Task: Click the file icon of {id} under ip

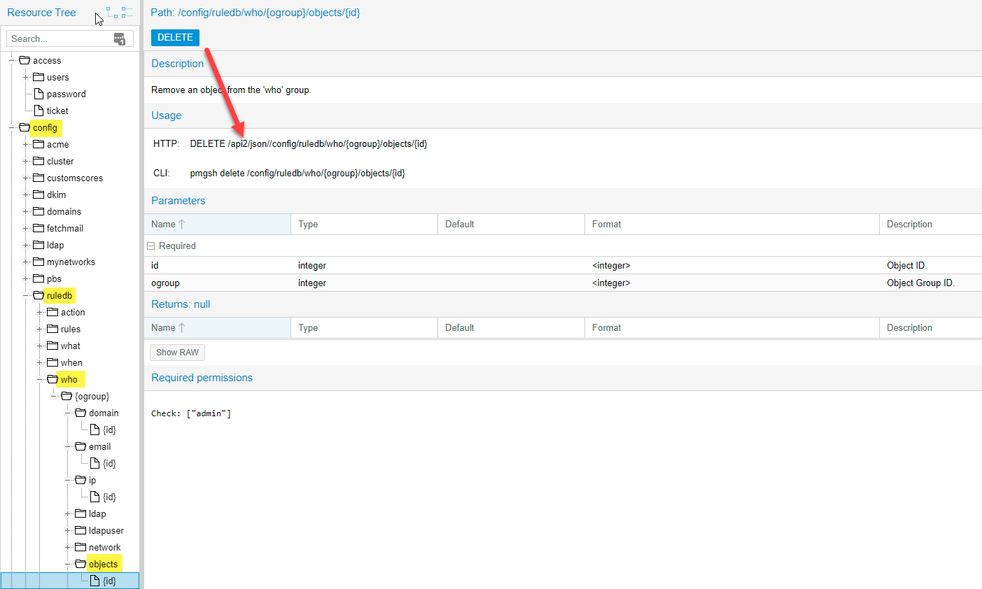Action: coord(95,497)
